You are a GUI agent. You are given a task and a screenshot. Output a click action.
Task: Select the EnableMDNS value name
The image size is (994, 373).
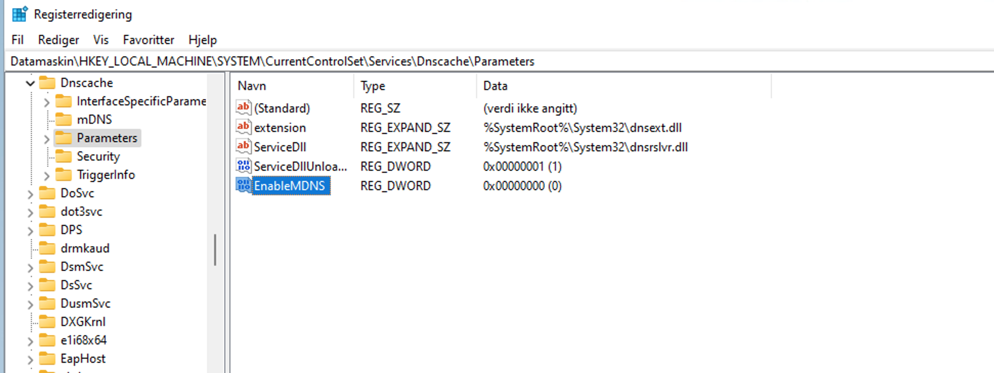290,186
